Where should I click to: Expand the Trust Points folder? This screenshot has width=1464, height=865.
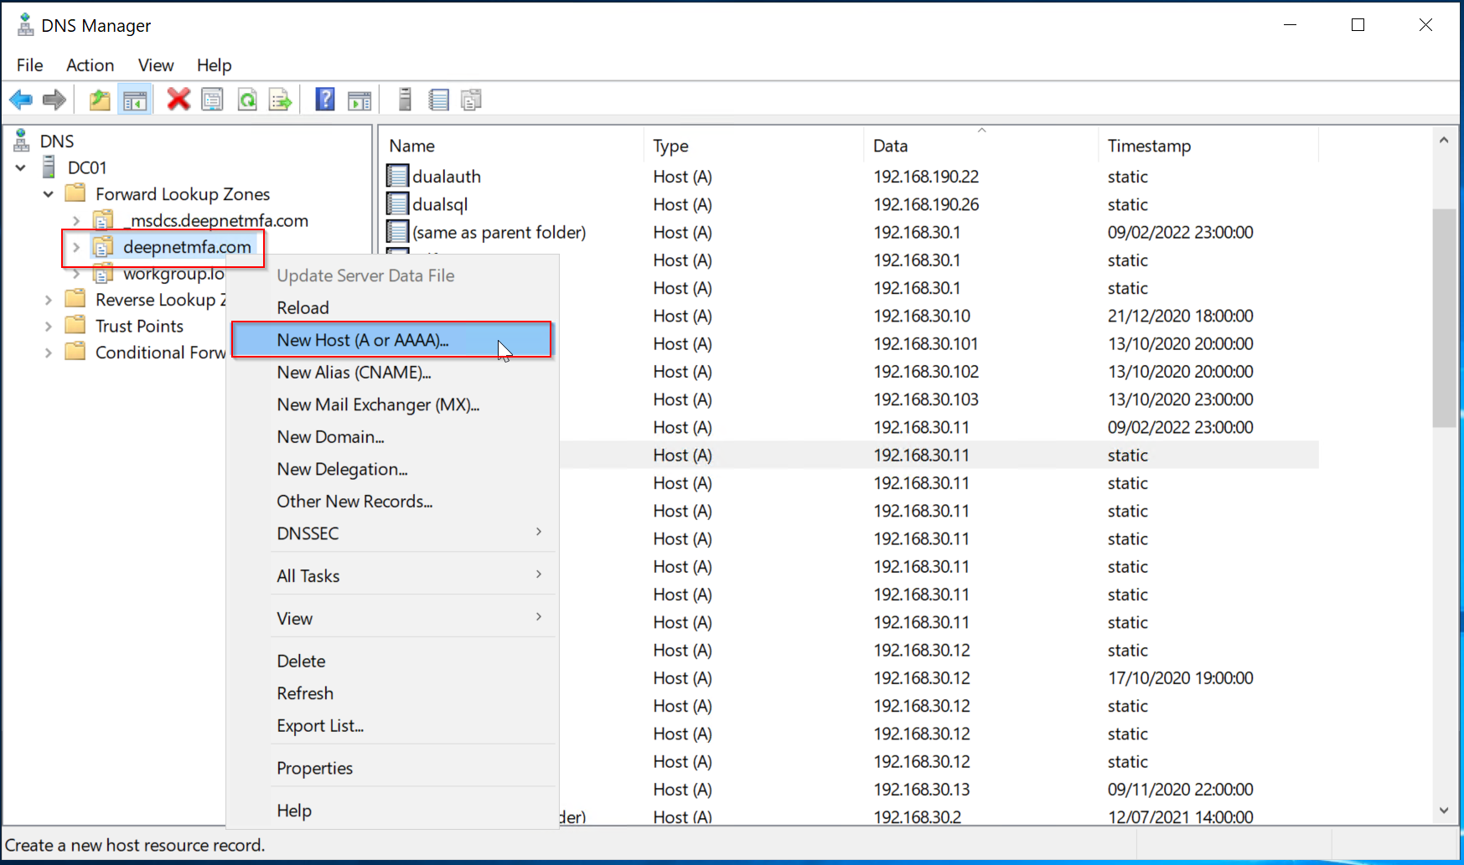click(x=49, y=327)
